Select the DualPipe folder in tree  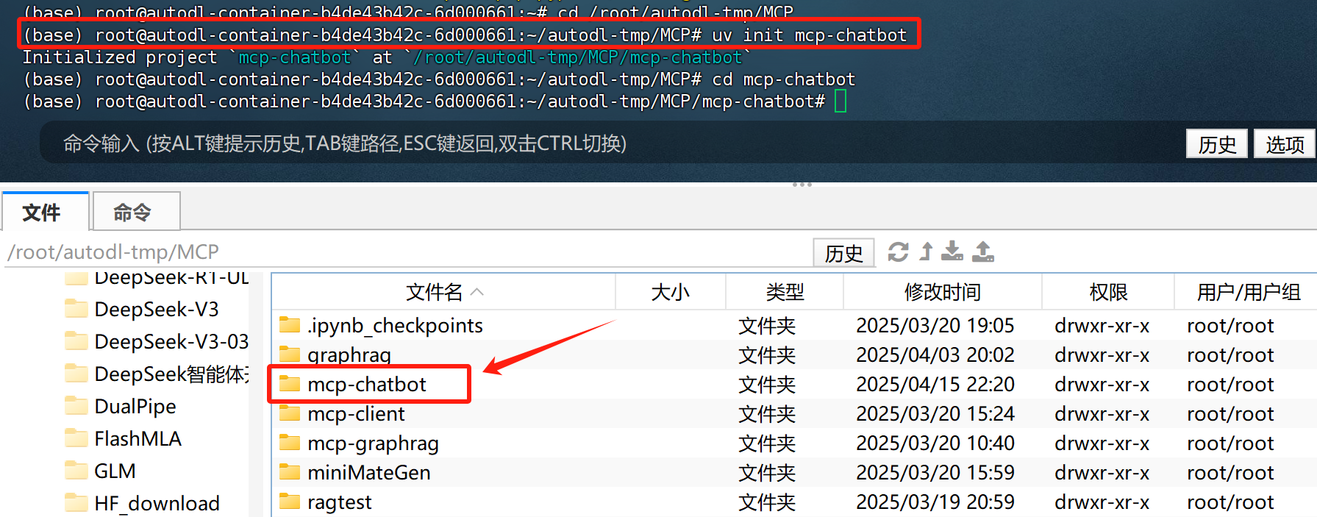(135, 407)
